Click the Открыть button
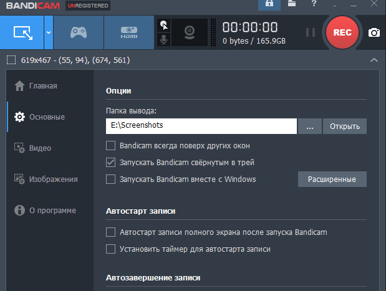386x291 pixels. (x=345, y=126)
